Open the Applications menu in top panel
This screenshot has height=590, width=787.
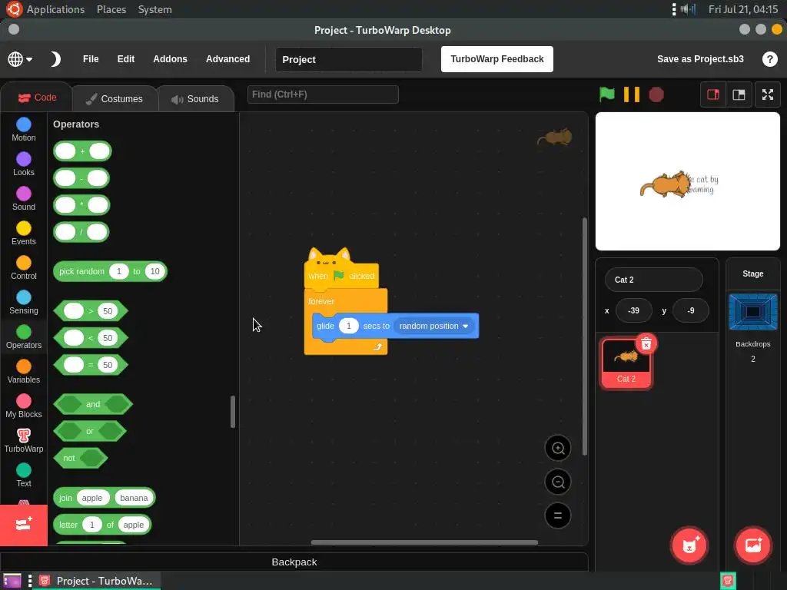coord(55,9)
